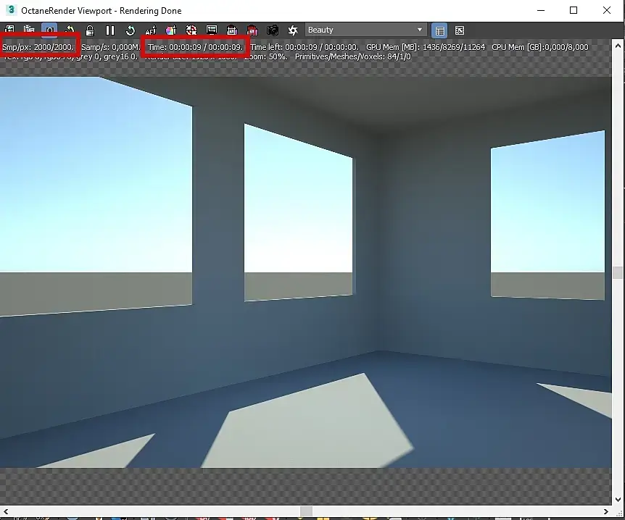Click the Time 00:00:09 / 00:00:09 readout

(195, 47)
